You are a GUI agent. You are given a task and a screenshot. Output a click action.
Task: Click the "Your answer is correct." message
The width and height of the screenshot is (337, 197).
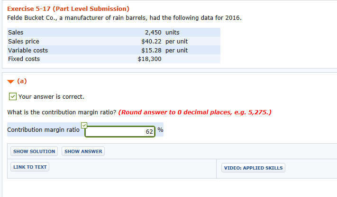(51, 97)
